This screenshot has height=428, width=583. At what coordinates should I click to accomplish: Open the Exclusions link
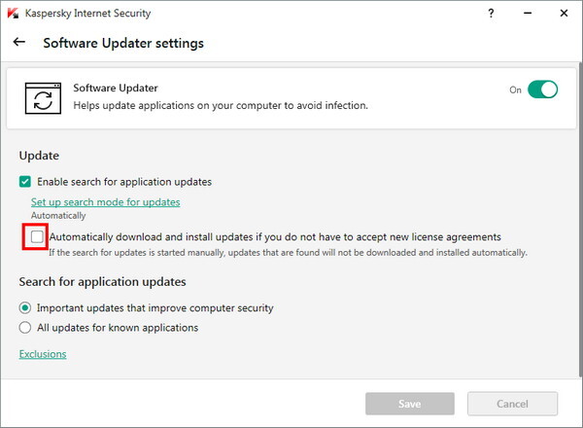[43, 354]
